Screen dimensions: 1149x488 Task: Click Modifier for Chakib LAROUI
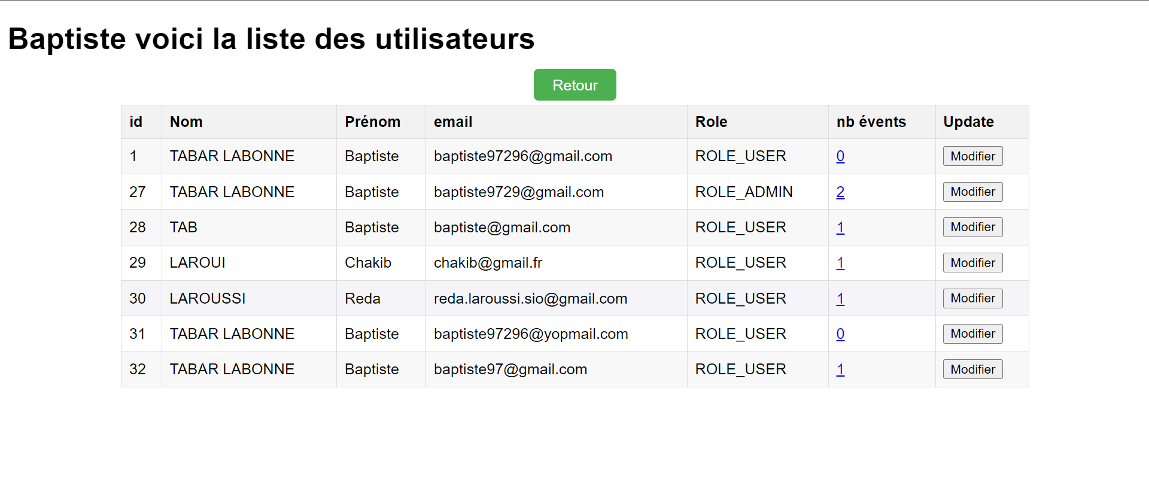click(x=972, y=263)
